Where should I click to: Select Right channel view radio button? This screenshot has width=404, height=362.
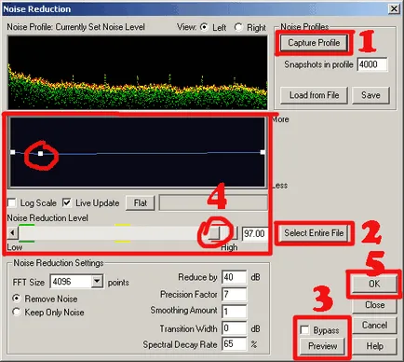[x=238, y=27]
